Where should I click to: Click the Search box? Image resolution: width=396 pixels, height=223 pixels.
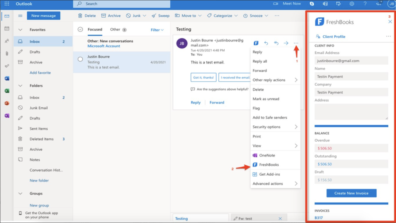click(x=121, y=4)
